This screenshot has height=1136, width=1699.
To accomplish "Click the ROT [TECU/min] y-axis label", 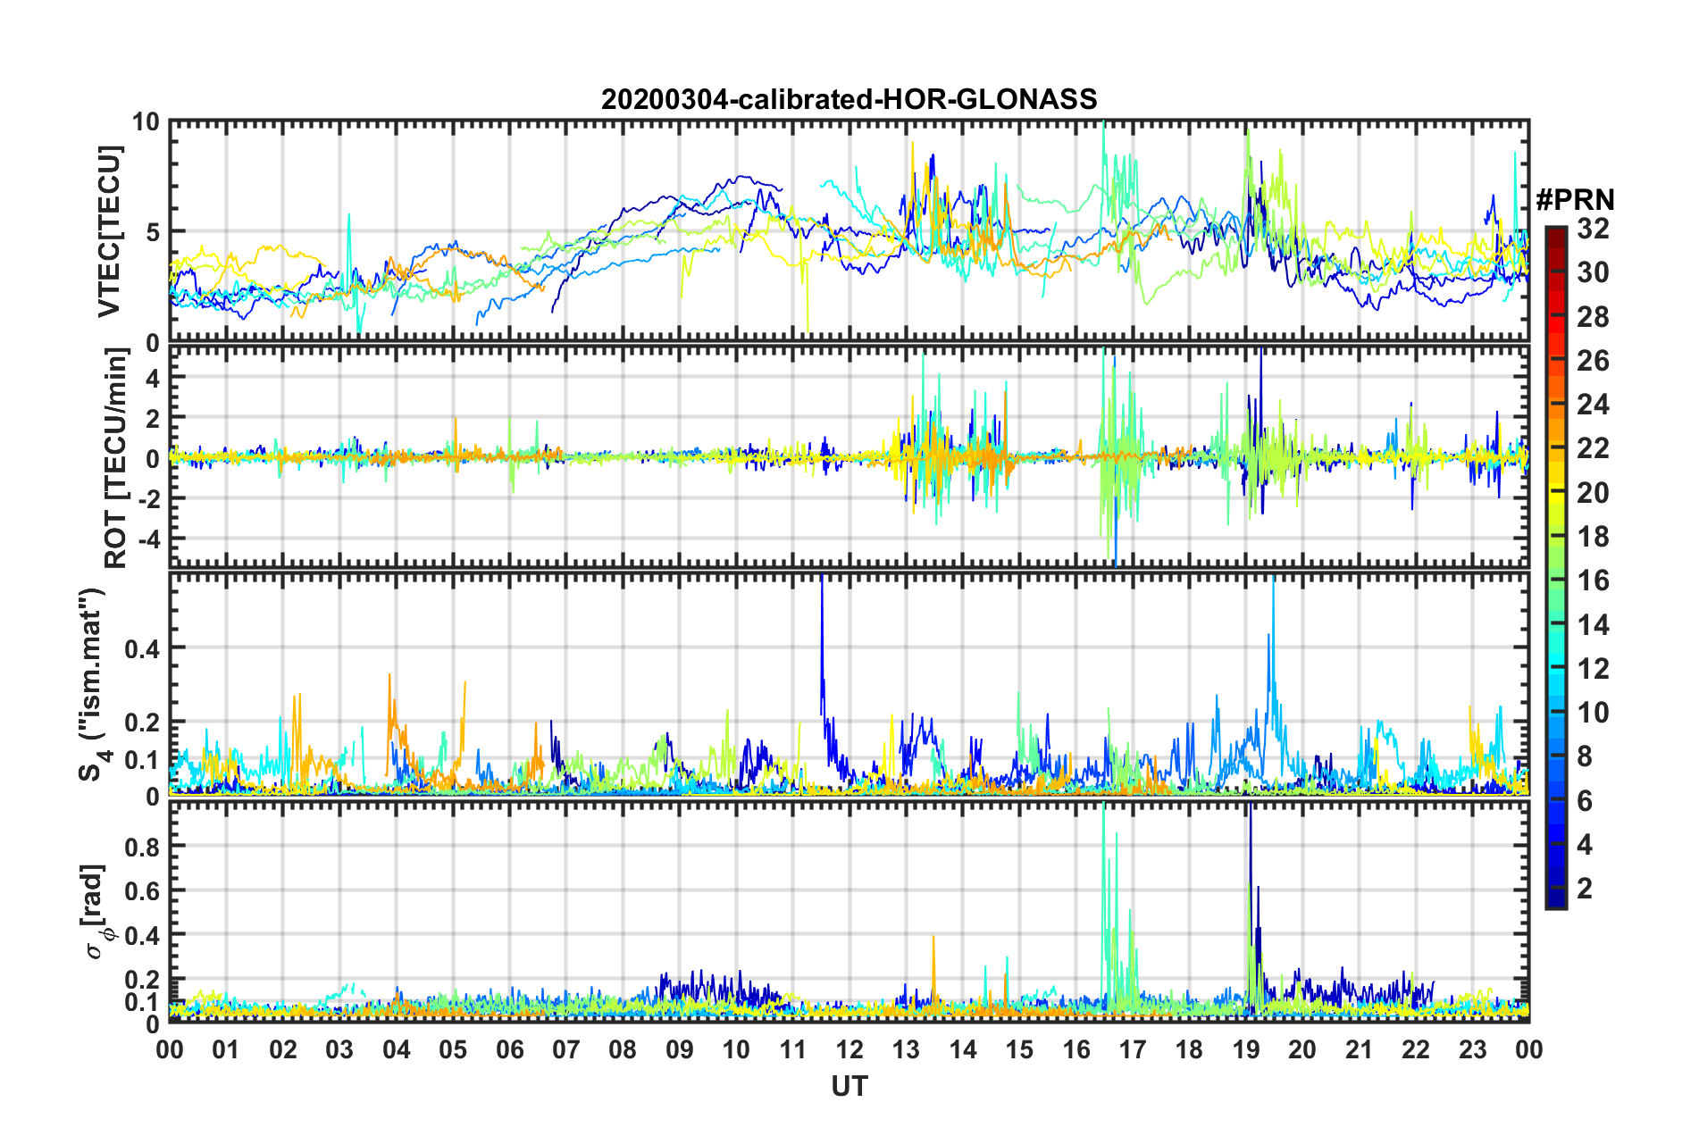I will pos(117,458).
